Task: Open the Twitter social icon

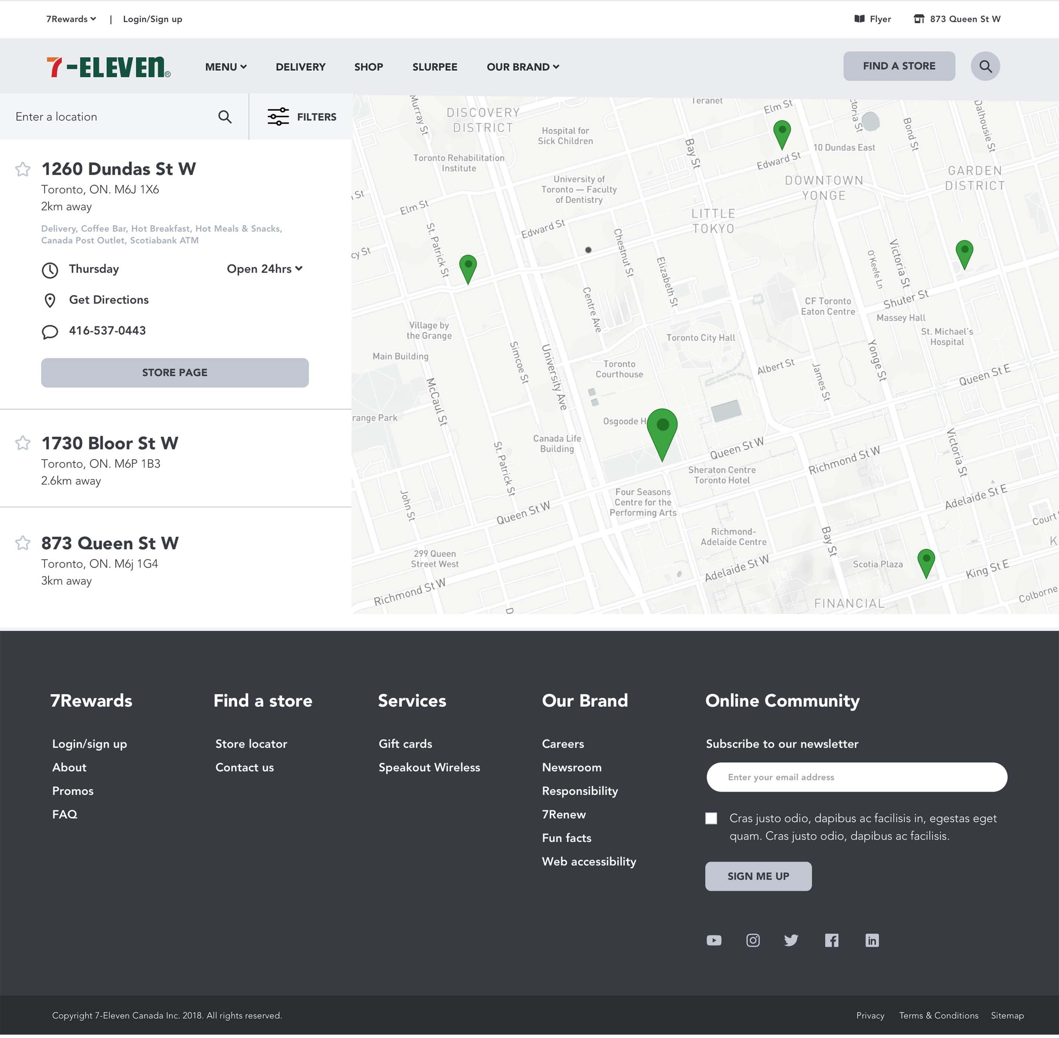Action: click(x=791, y=941)
